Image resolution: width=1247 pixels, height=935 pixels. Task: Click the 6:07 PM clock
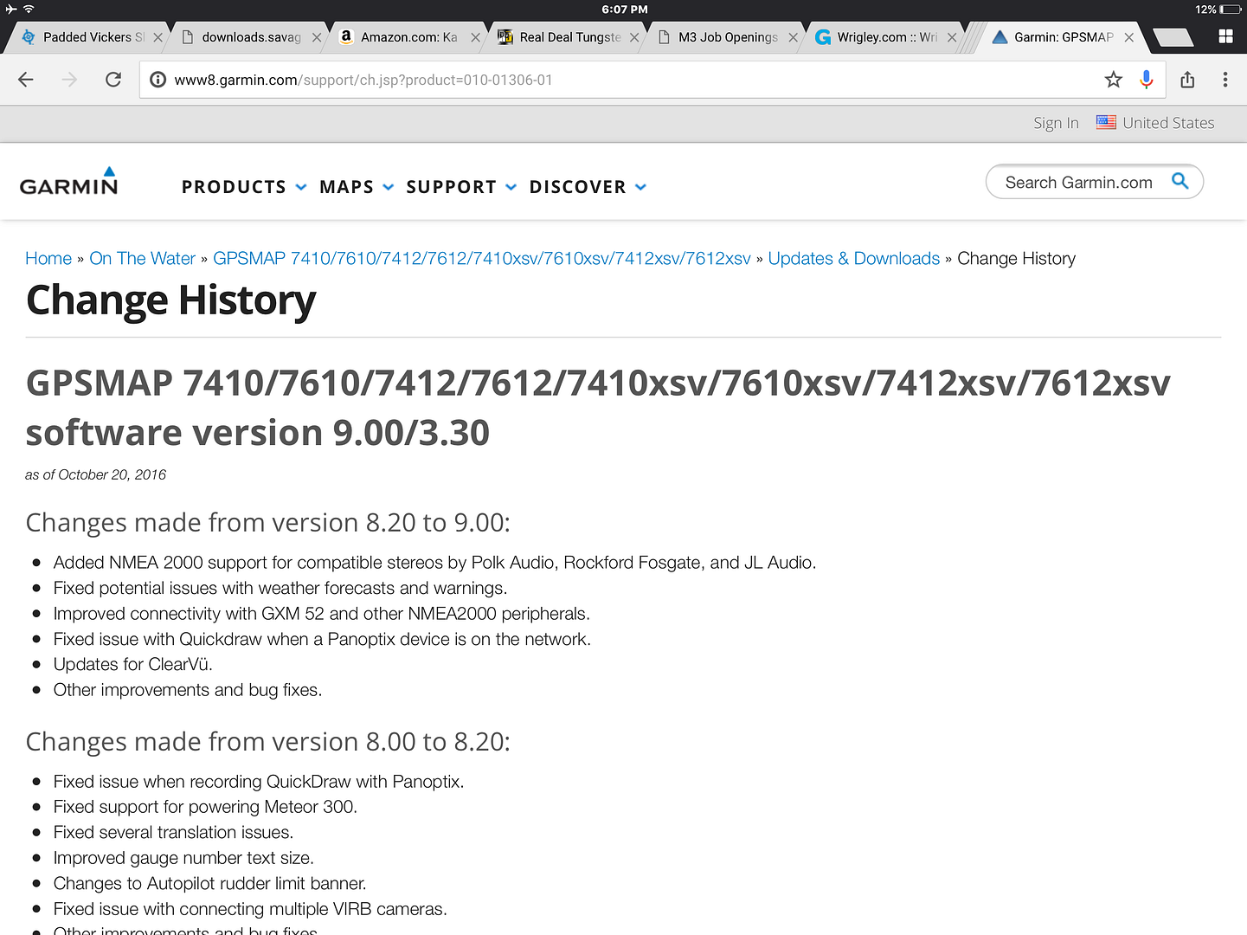click(625, 10)
